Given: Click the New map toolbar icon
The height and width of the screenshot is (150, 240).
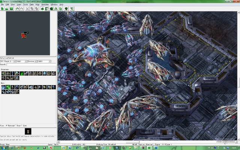Looking at the screenshot, I should (3, 8).
